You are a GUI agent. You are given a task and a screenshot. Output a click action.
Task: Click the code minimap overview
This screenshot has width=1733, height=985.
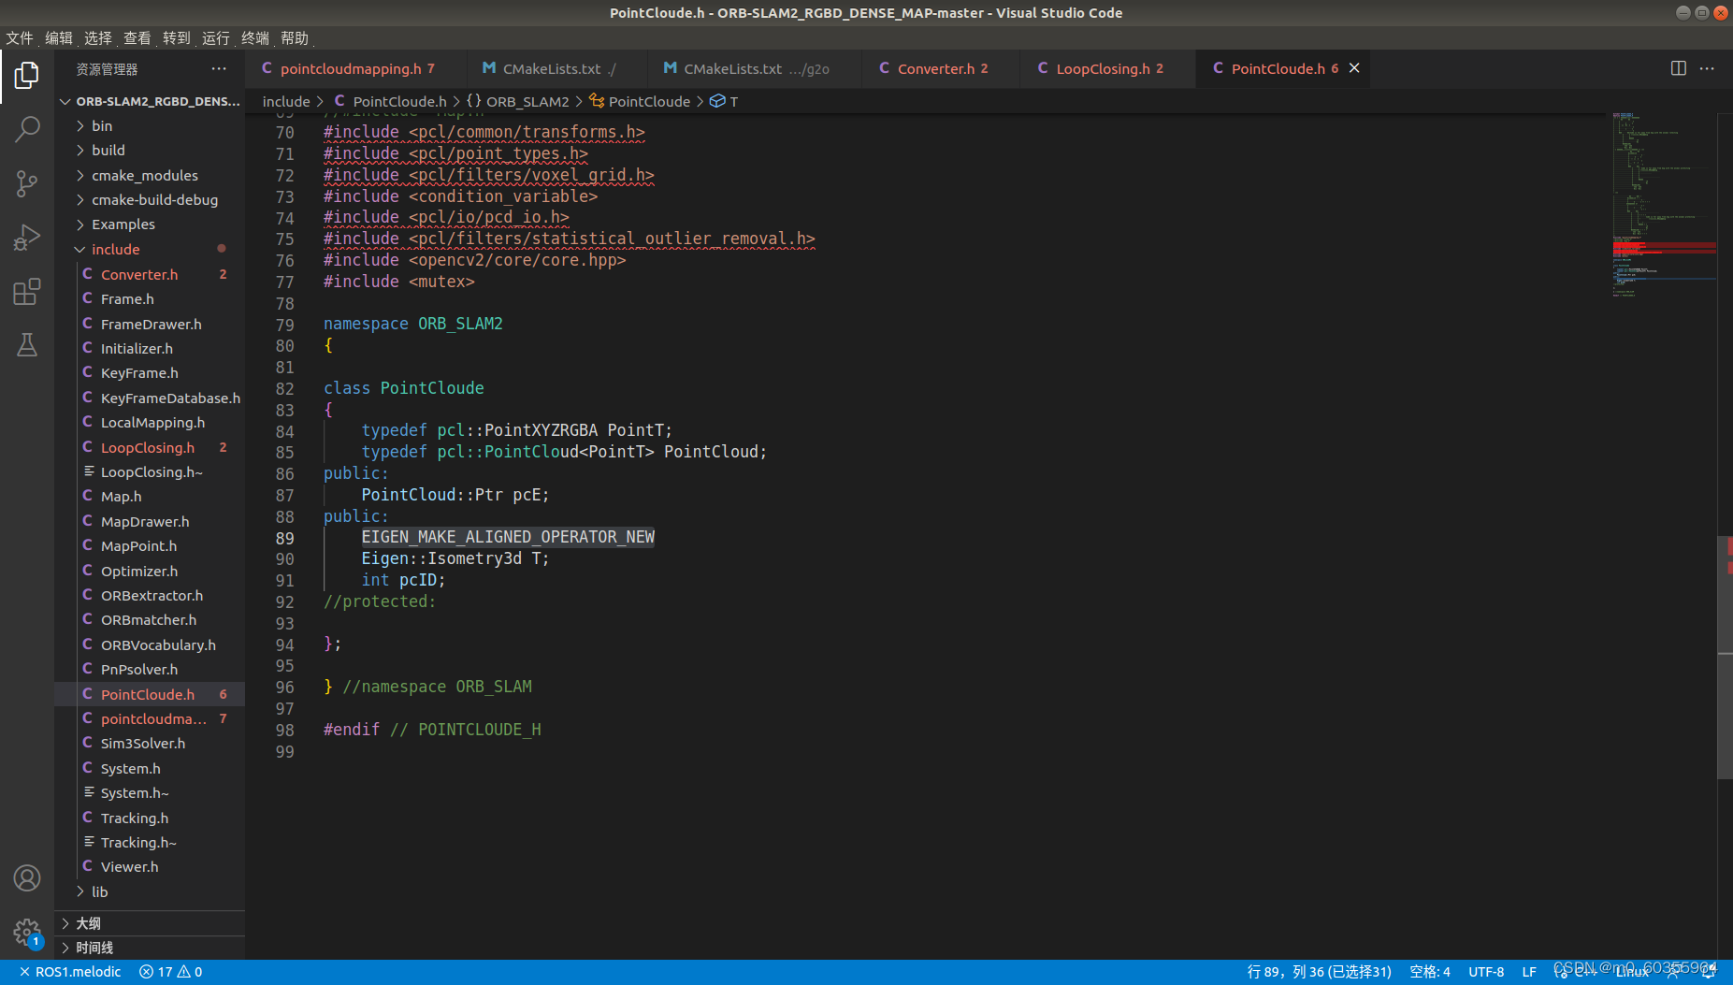1664,206
